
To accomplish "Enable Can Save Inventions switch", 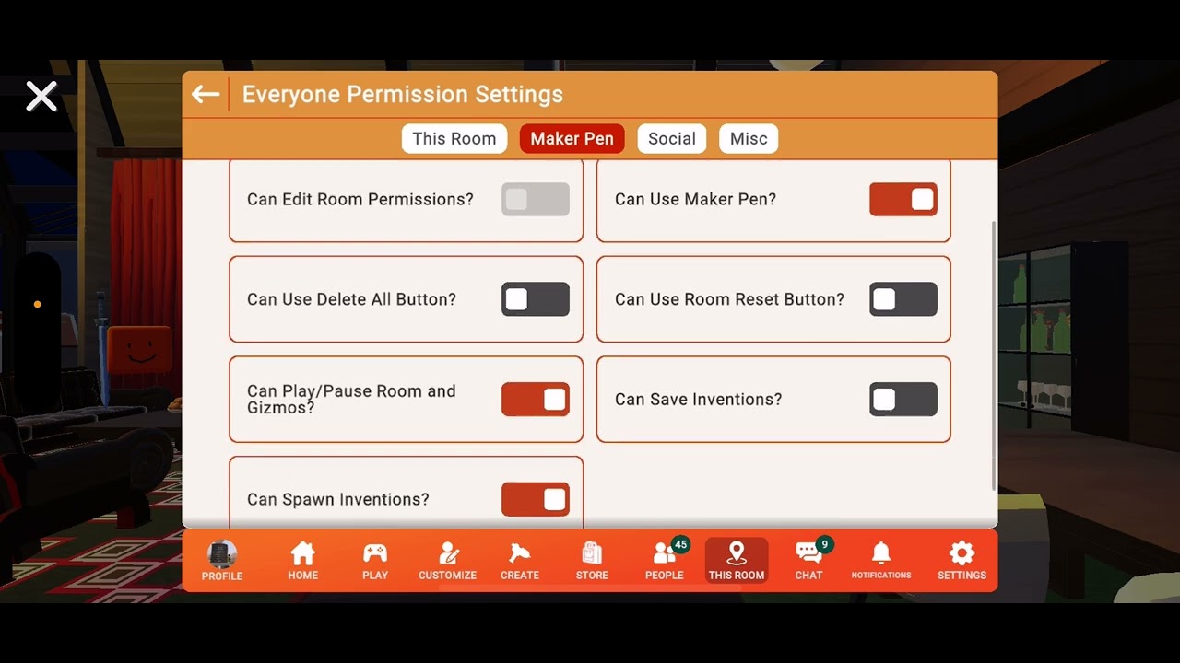I will (903, 399).
